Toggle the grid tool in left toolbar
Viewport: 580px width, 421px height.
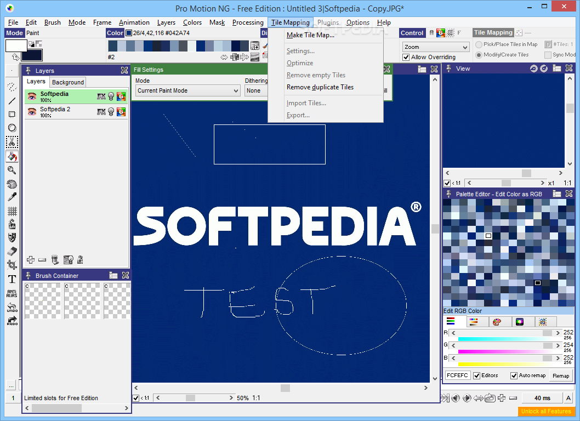pos(12,211)
